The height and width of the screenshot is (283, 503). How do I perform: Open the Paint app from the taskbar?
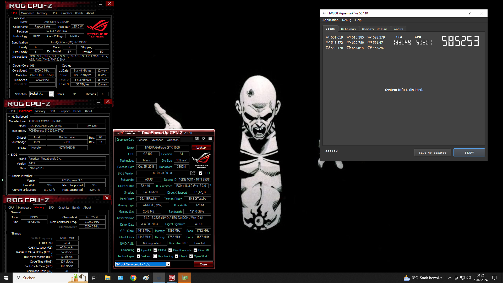(146, 278)
